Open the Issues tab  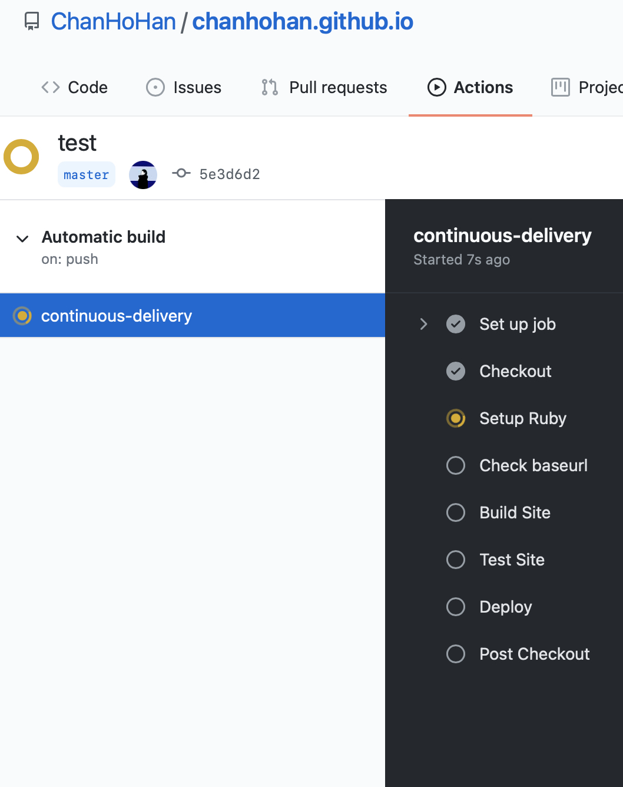(196, 87)
